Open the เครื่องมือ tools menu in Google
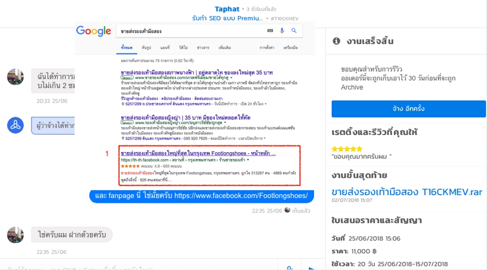Screen dimensions: 487x270 (x=290, y=48)
